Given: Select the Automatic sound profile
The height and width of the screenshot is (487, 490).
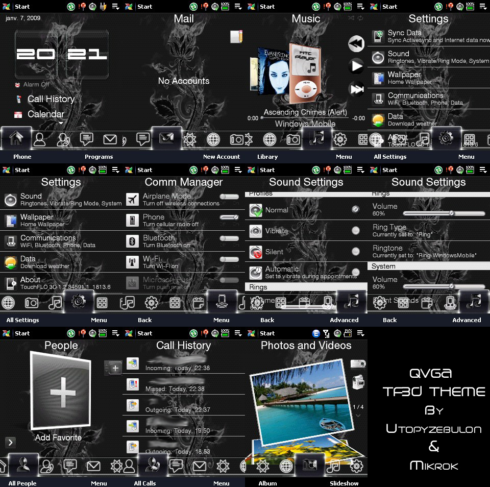Looking at the screenshot, I should 306,272.
